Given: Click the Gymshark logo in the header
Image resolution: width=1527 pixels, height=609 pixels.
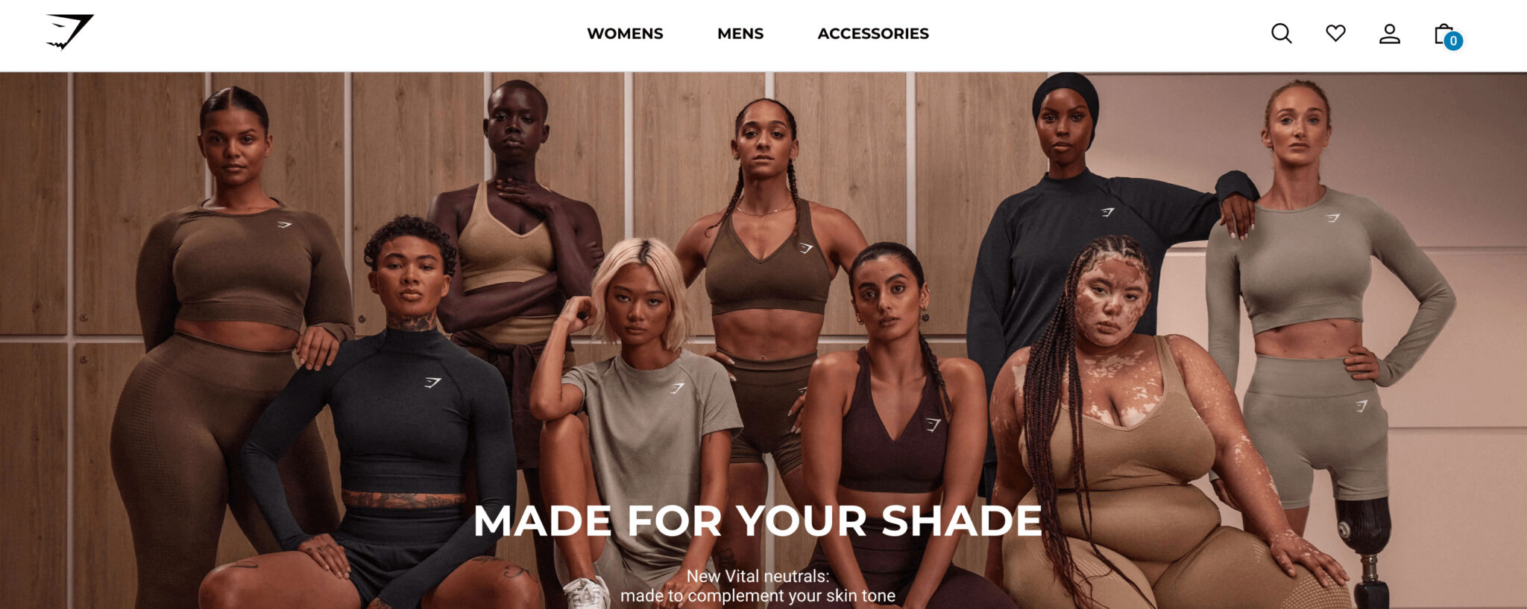Looking at the screenshot, I should point(70,32).
